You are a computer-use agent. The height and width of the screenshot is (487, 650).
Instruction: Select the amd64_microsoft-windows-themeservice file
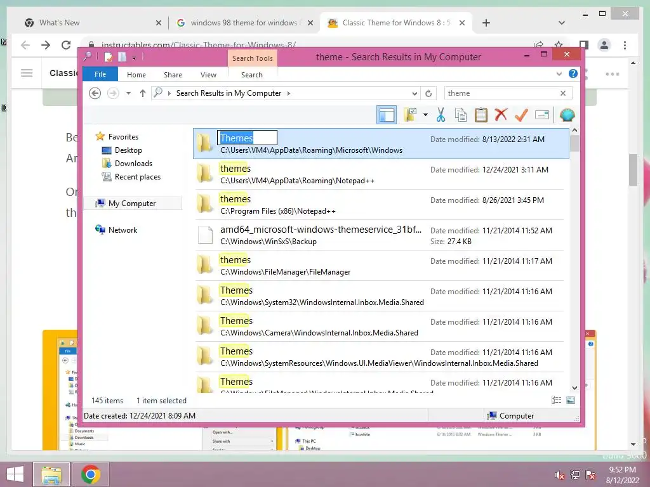[381, 235]
